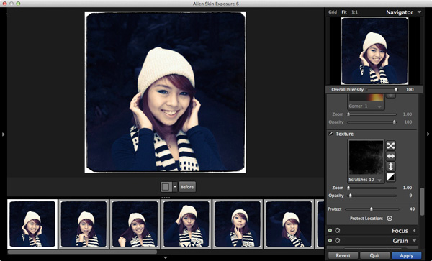432x261 pixels.
Task: Click the Apply button
Action: [x=407, y=255]
